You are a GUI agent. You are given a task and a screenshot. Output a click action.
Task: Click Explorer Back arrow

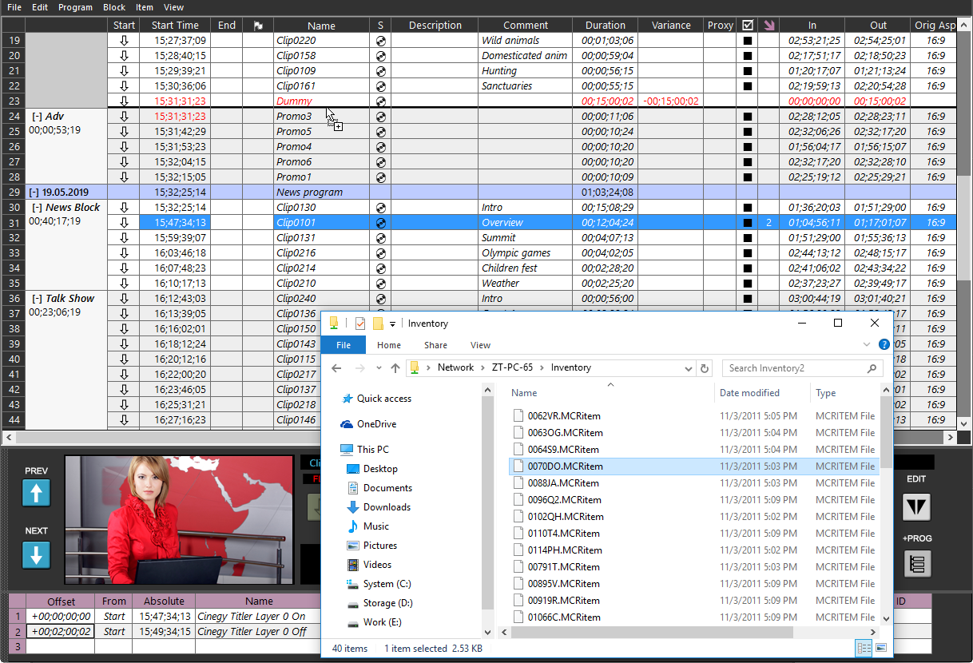pyautogui.click(x=337, y=368)
